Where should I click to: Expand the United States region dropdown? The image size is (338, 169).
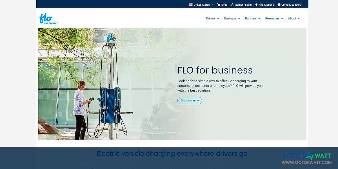[x=212, y=5]
